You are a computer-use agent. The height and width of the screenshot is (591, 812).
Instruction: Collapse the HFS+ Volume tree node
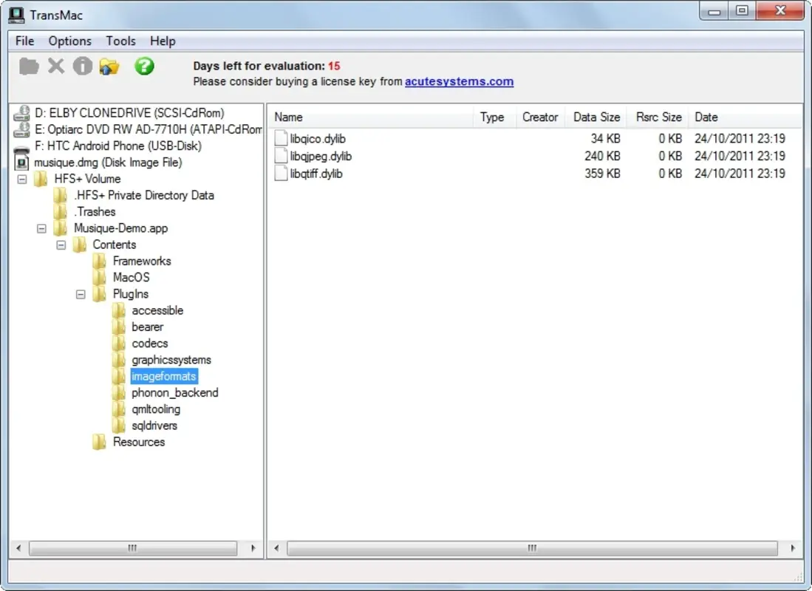(x=22, y=178)
